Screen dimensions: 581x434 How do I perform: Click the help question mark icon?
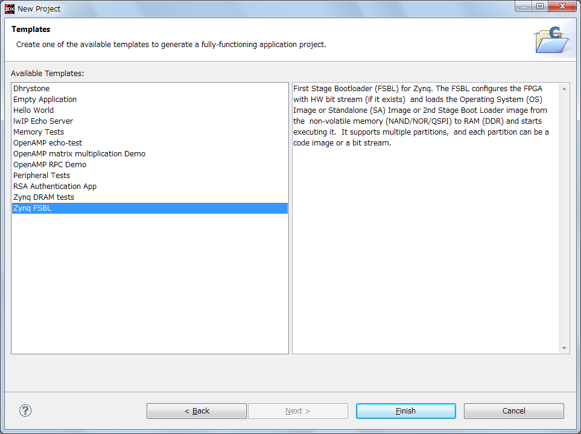coord(25,410)
